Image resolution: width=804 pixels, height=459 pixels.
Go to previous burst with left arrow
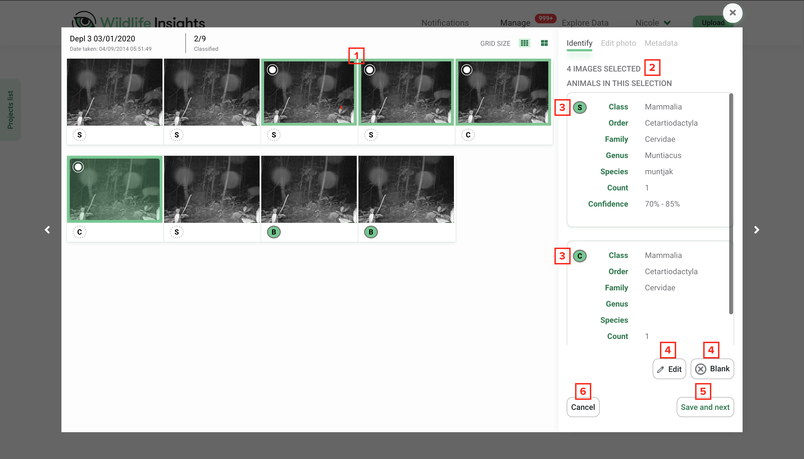pyautogui.click(x=47, y=230)
